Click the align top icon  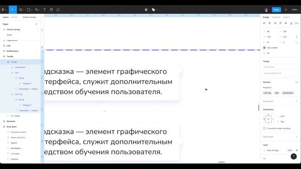pos(280,23)
